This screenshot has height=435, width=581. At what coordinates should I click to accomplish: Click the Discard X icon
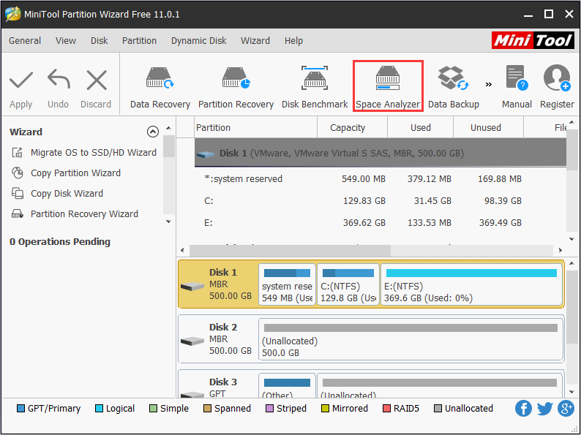(x=97, y=80)
